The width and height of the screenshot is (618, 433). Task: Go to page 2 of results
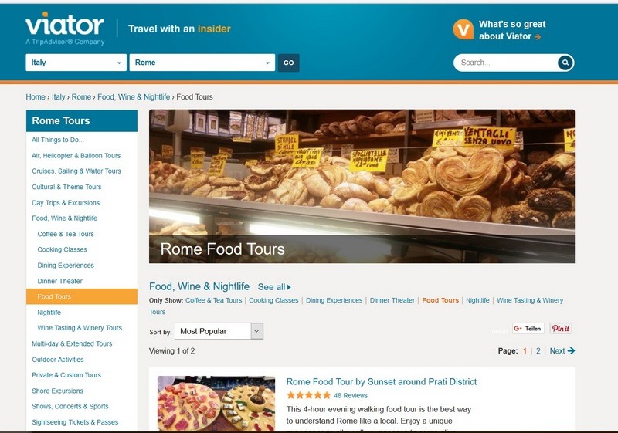click(x=538, y=350)
